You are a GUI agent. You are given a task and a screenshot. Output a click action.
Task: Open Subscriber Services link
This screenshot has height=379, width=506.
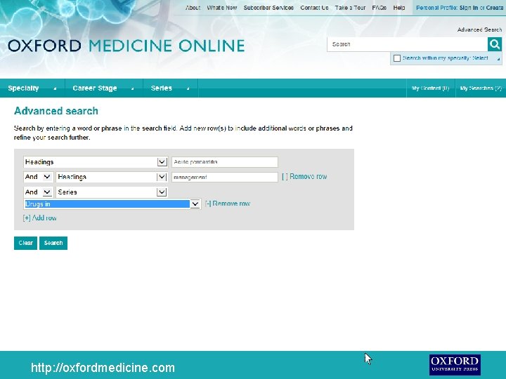(268, 8)
